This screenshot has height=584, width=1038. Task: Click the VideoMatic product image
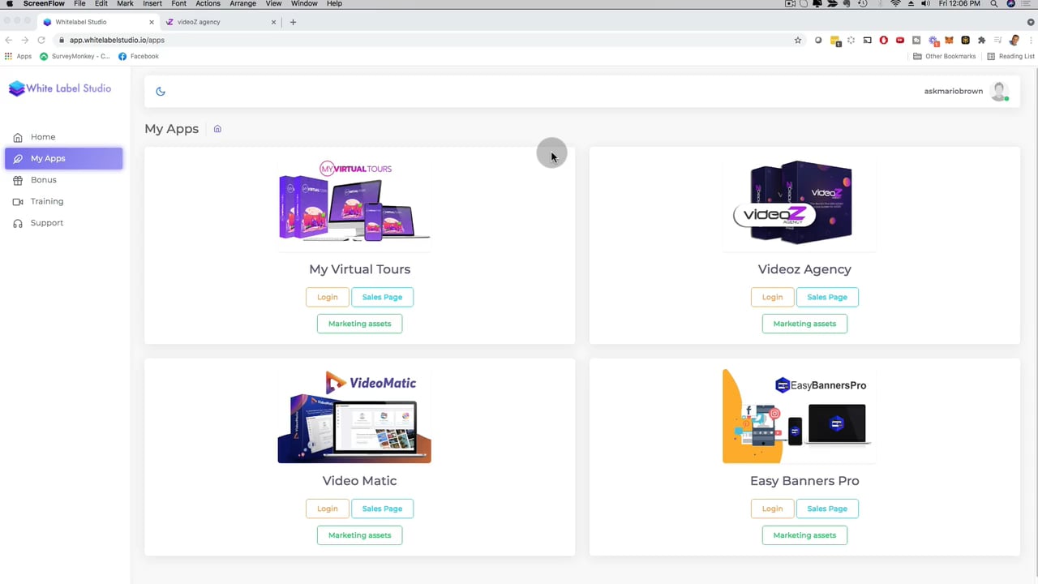[x=354, y=416]
